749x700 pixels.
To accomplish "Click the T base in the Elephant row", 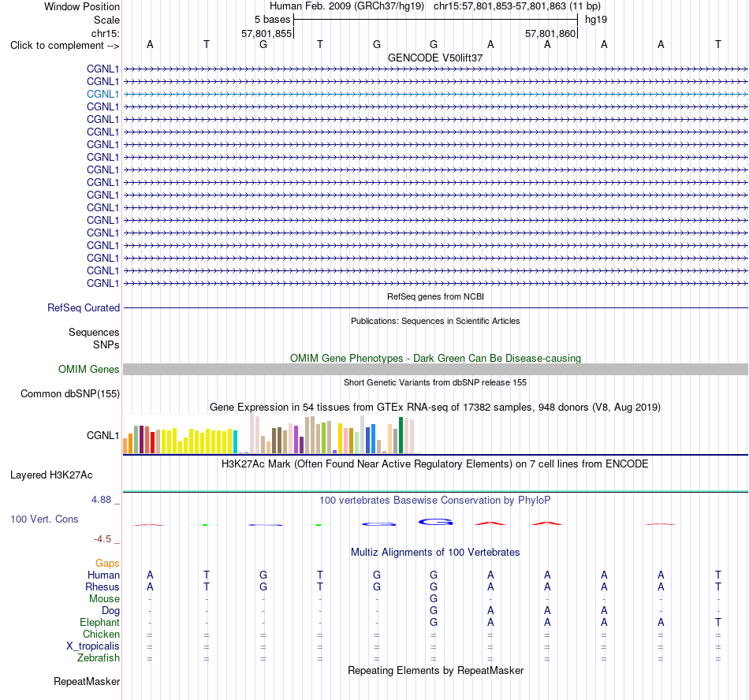I will (x=718, y=622).
